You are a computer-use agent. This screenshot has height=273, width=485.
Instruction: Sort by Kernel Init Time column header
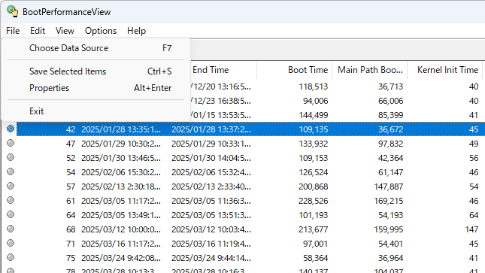click(445, 70)
